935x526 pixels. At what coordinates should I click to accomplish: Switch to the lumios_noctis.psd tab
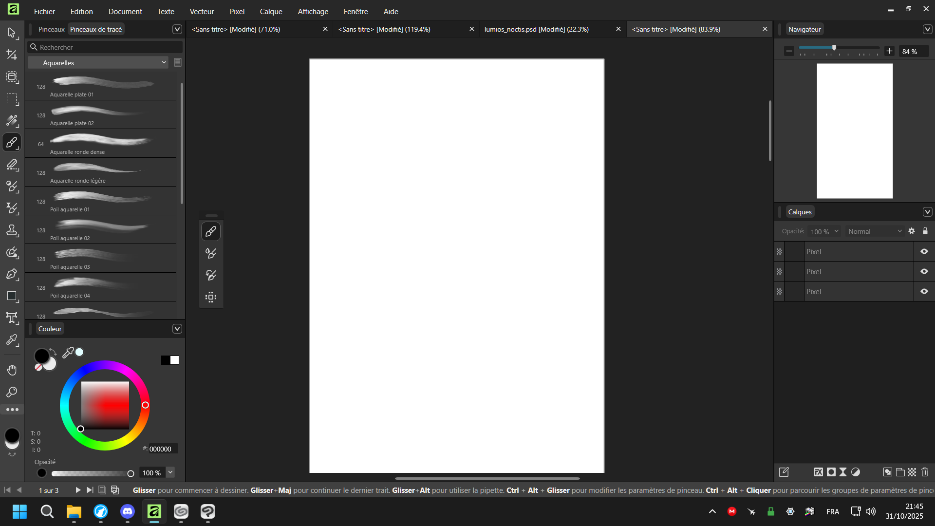(536, 29)
